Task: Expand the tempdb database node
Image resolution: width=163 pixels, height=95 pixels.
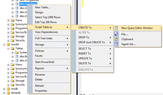Action: [4, 93]
